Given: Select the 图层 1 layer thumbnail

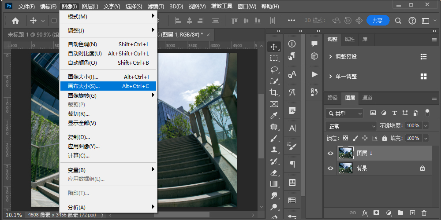Looking at the screenshot, I should [x=345, y=153].
